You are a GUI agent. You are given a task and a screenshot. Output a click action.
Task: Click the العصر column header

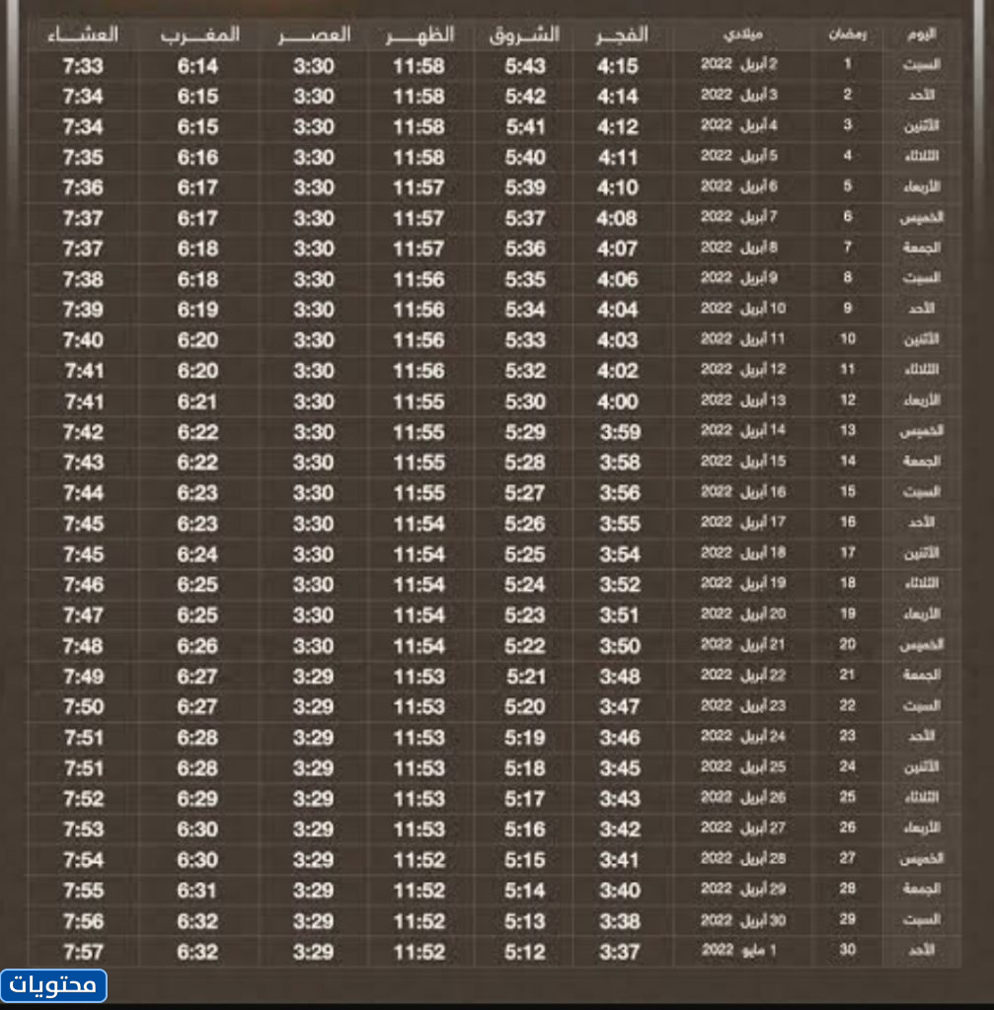[x=313, y=35]
